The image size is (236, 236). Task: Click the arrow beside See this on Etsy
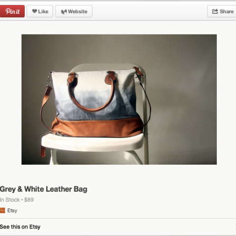[x=236, y=227]
